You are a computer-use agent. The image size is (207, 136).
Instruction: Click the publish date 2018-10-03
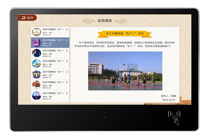tap(168, 100)
